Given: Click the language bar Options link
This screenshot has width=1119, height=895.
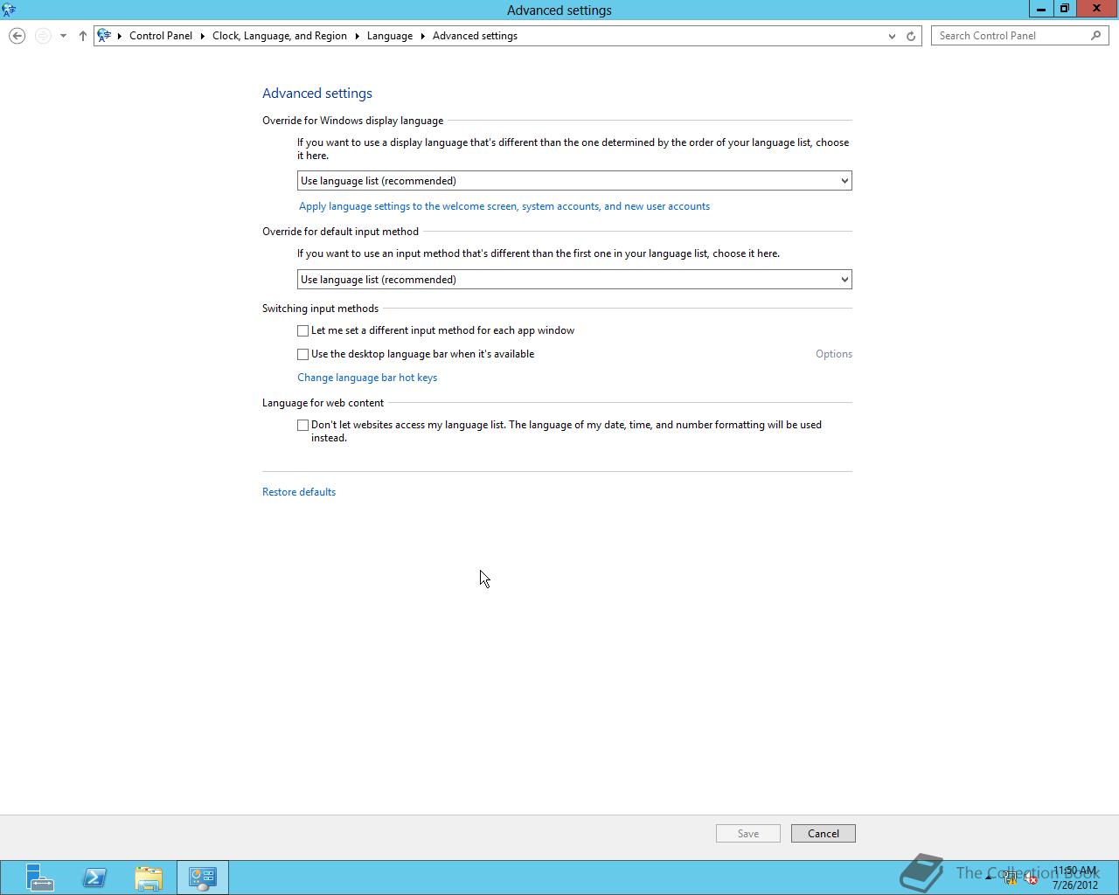Looking at the screenshot, I should click(834, 354).
